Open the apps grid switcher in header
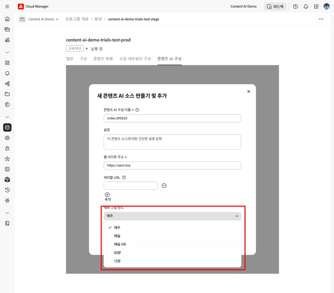Image resolution: width=334 pixels, height=293 pixels. point(316,7)
